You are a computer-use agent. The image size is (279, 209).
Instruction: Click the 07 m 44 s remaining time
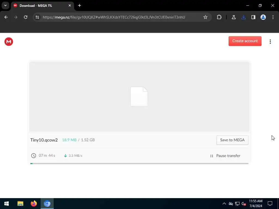tap(47, 156)
